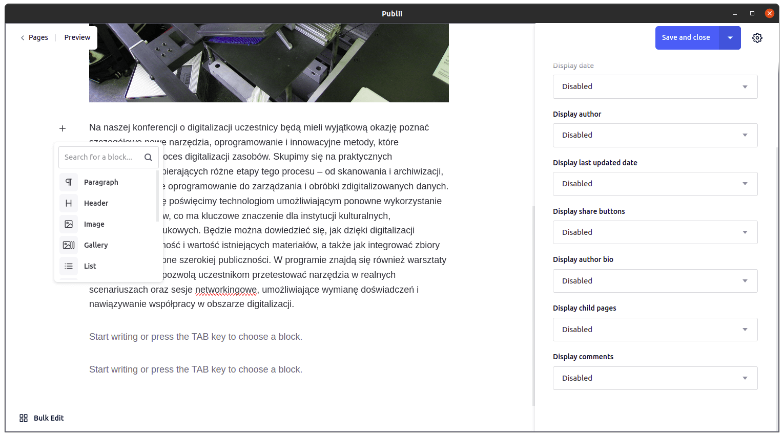Choose Image from block list
The height and width of the screenshot is (437, 784).
click(94, 224)
